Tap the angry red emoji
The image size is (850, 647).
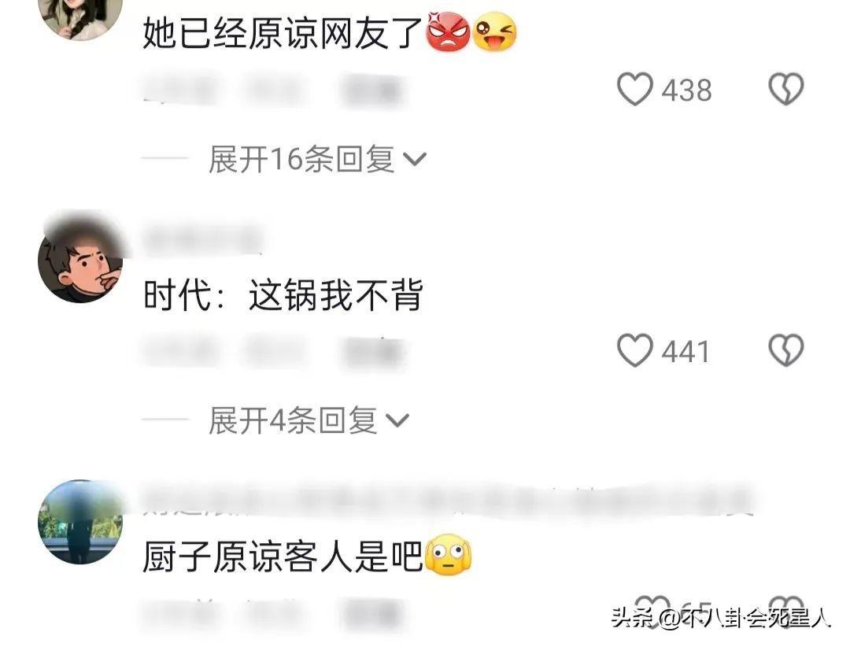(x=449, y=32)
